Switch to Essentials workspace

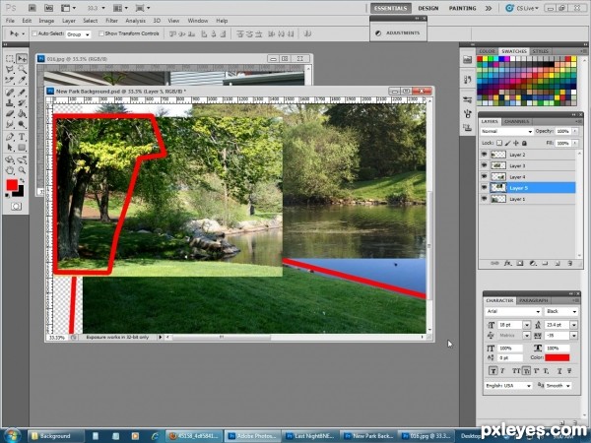tap(390, 8)
